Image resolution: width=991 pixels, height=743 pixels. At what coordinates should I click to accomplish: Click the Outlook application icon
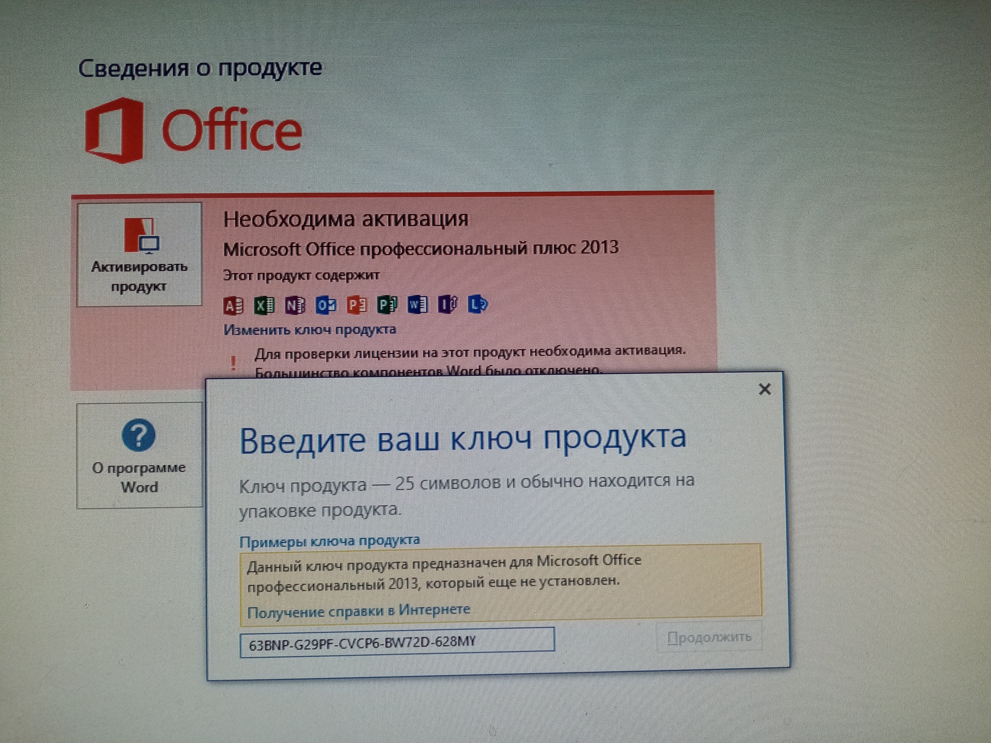click(x=326, y=306)
